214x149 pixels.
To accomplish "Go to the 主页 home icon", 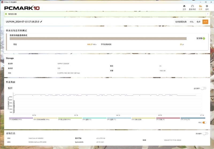I will pos(184,6).
